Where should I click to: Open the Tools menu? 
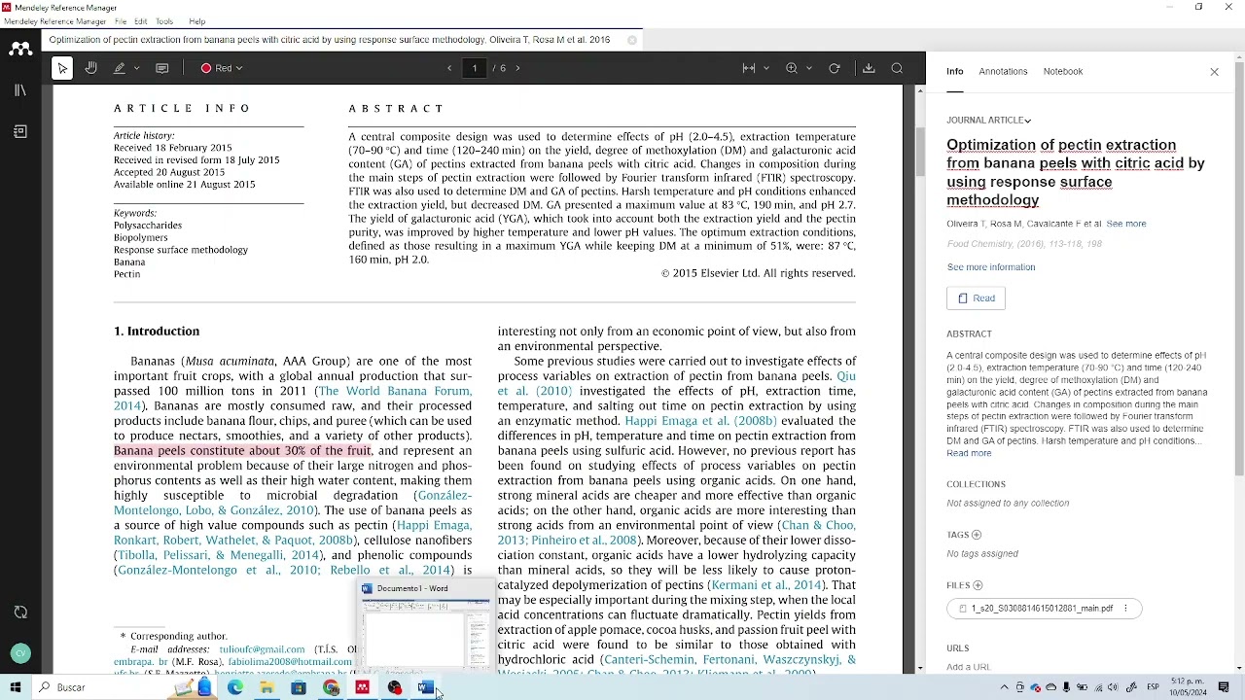point(164,21)
